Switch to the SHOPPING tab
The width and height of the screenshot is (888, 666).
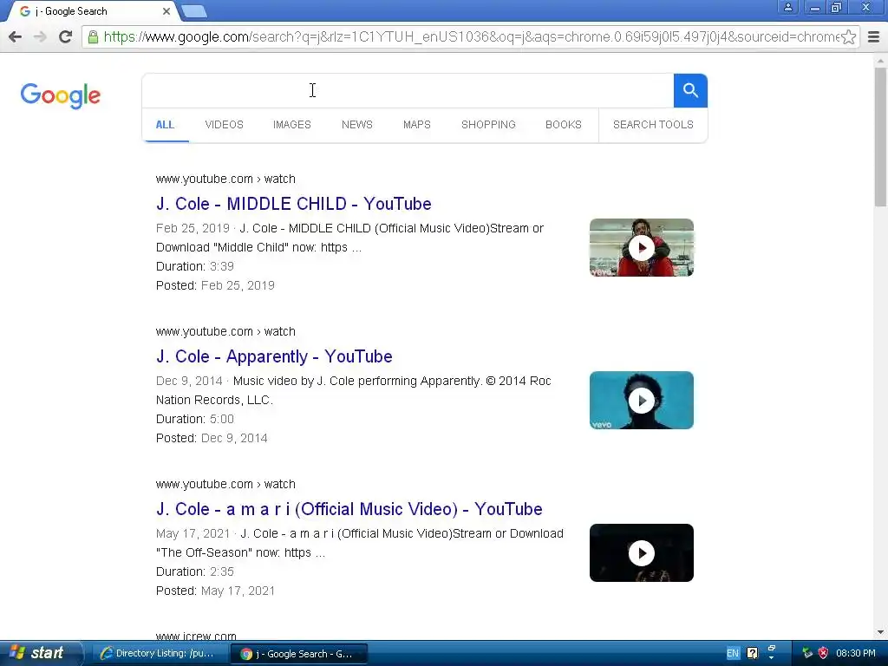pos(488,125)
